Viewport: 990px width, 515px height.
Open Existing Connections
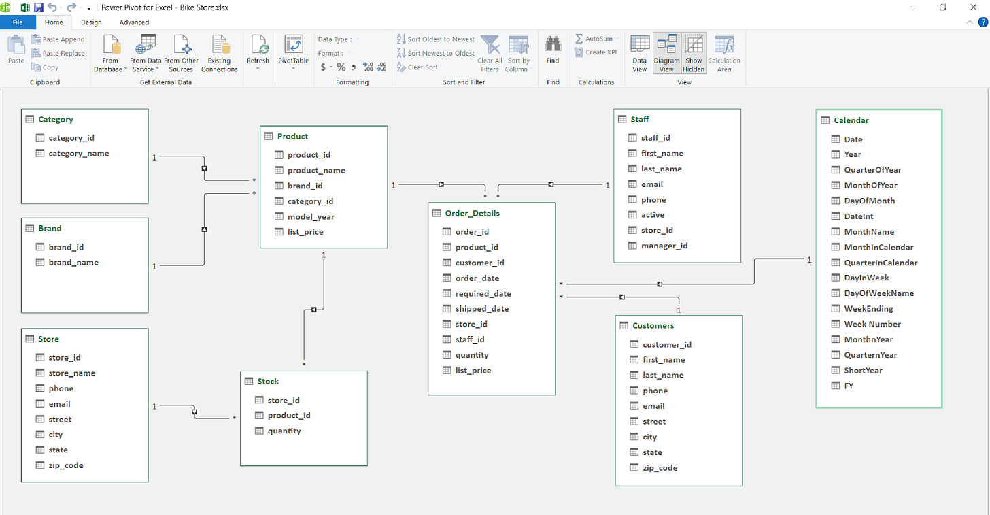pos(220,54)
